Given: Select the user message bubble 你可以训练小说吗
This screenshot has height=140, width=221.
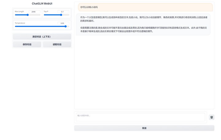Looking at the screenshot, I should pos(145,7).
